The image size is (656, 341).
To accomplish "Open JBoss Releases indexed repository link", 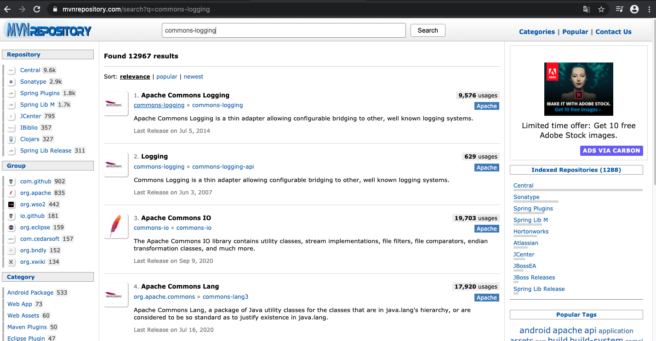I will (534, 278).
